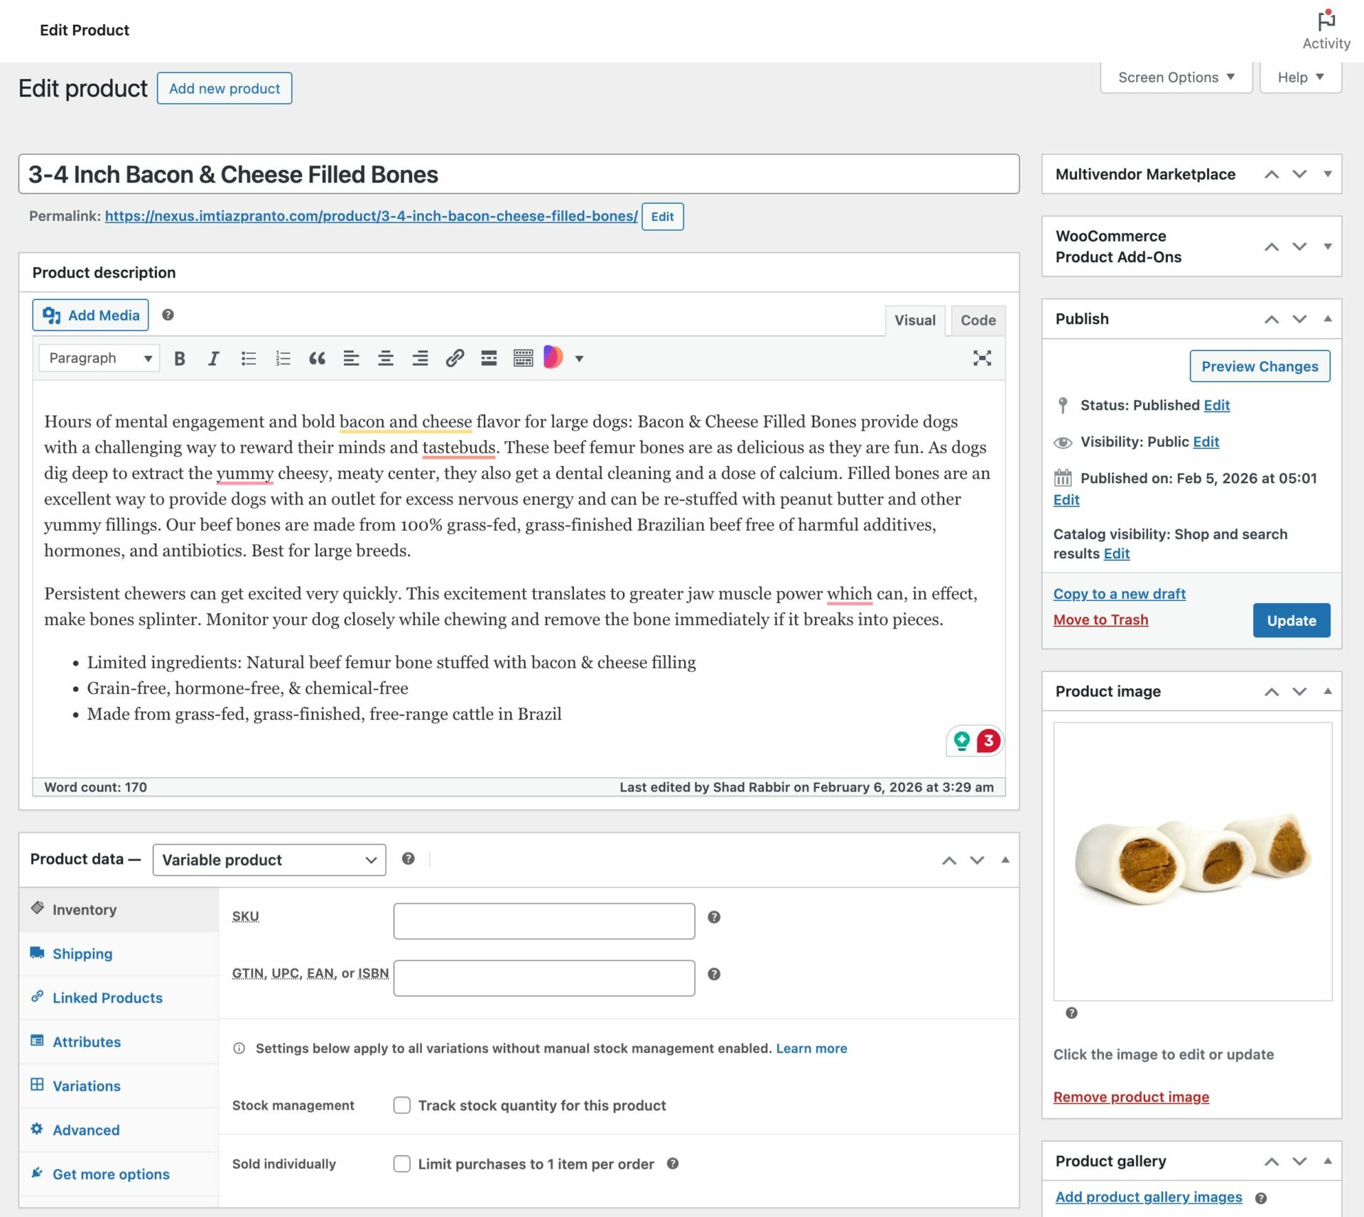Toggle fullscreen mode for the editor

[x=982, y=358]
